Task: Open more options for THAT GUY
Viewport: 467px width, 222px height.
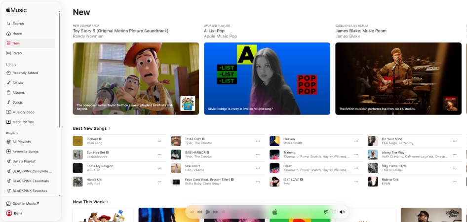Action: click(258, 141)
